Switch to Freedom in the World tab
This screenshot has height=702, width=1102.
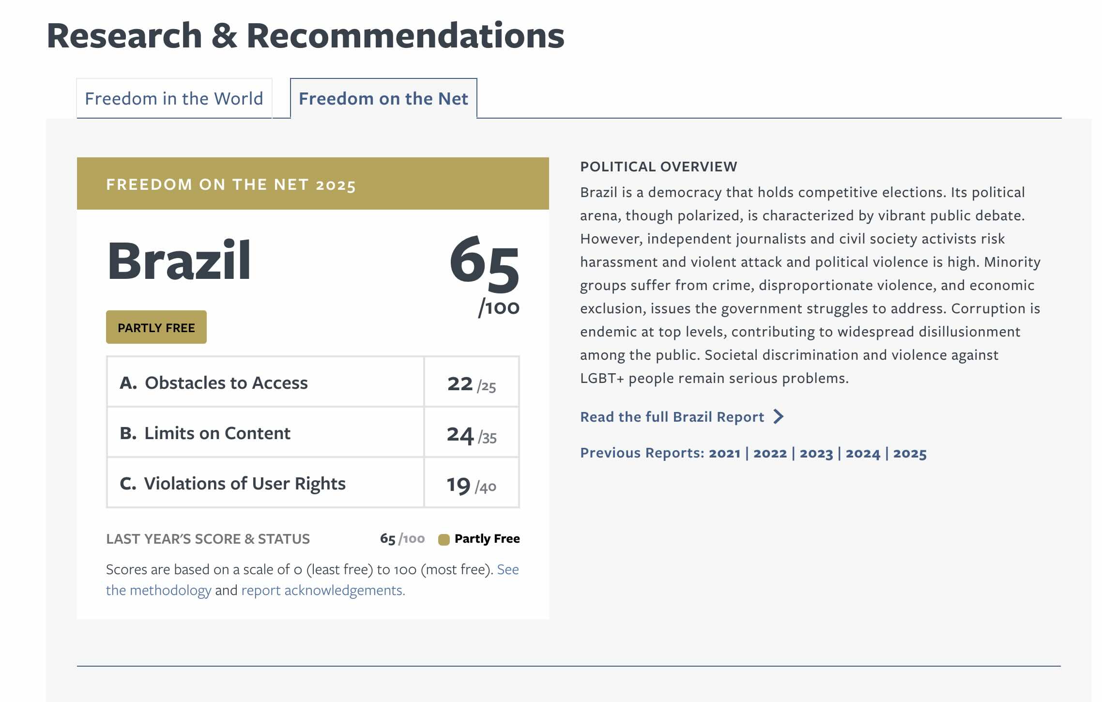pyautogui.click(x=174, y=99)
